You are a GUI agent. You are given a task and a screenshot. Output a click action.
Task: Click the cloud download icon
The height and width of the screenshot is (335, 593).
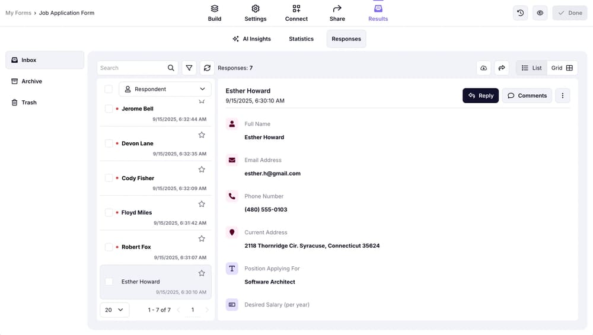pos(484,68)
